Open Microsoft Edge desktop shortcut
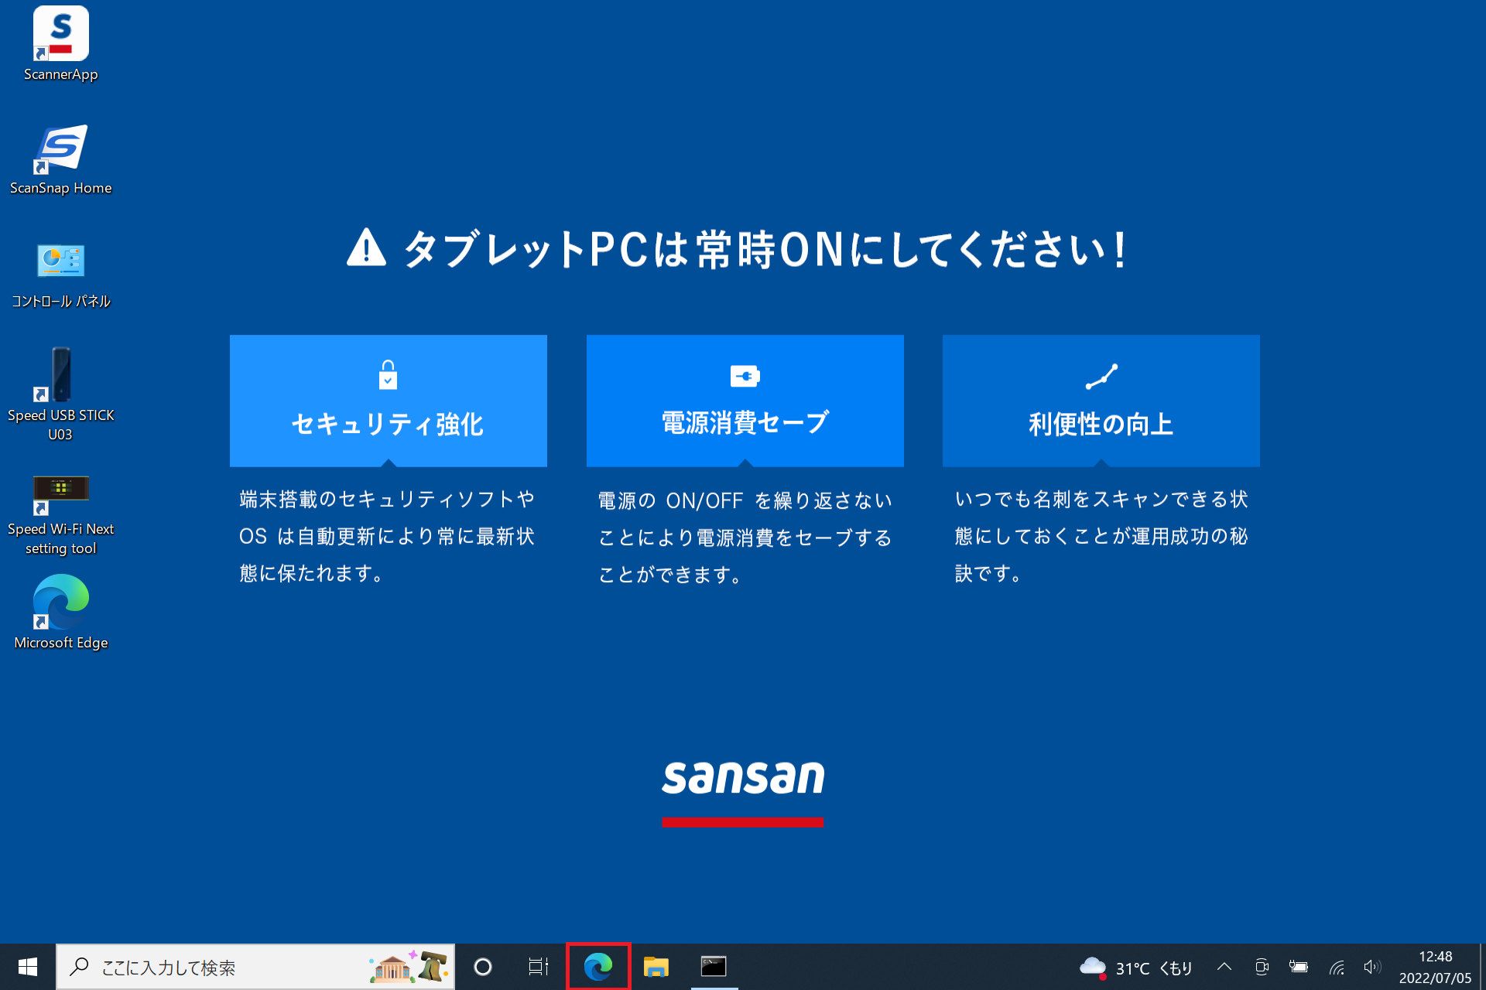The height and width of the screenshot is (990, 1486). [x=60, y=612]
